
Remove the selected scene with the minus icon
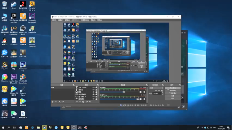(56, 102)
